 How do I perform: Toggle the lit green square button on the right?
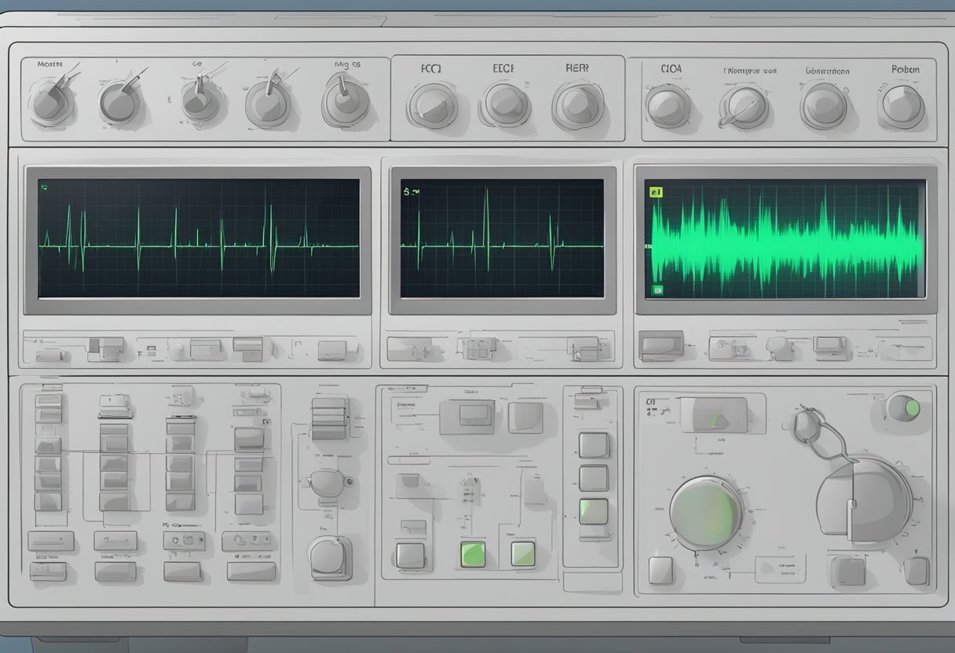click(x=523, y=553)
